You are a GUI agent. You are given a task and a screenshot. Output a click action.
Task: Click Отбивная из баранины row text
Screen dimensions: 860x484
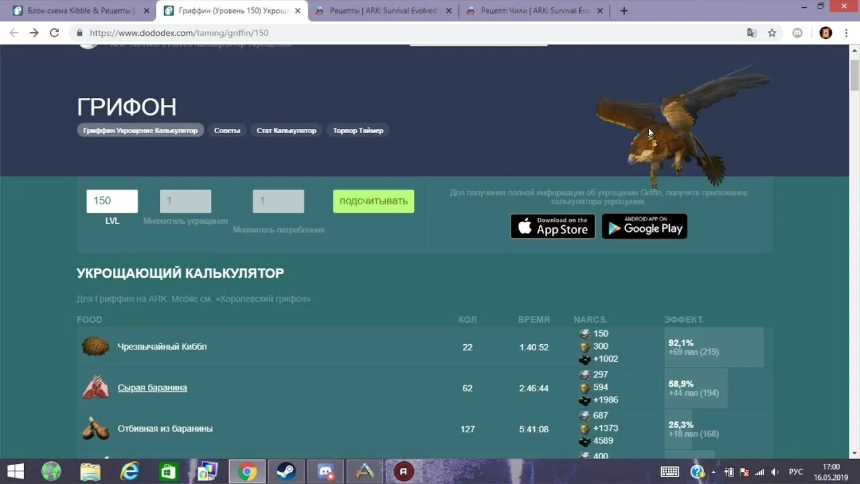(x=165, y=429)
